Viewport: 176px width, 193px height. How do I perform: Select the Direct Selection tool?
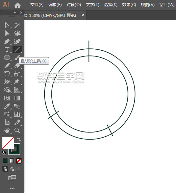pos(7,25)
